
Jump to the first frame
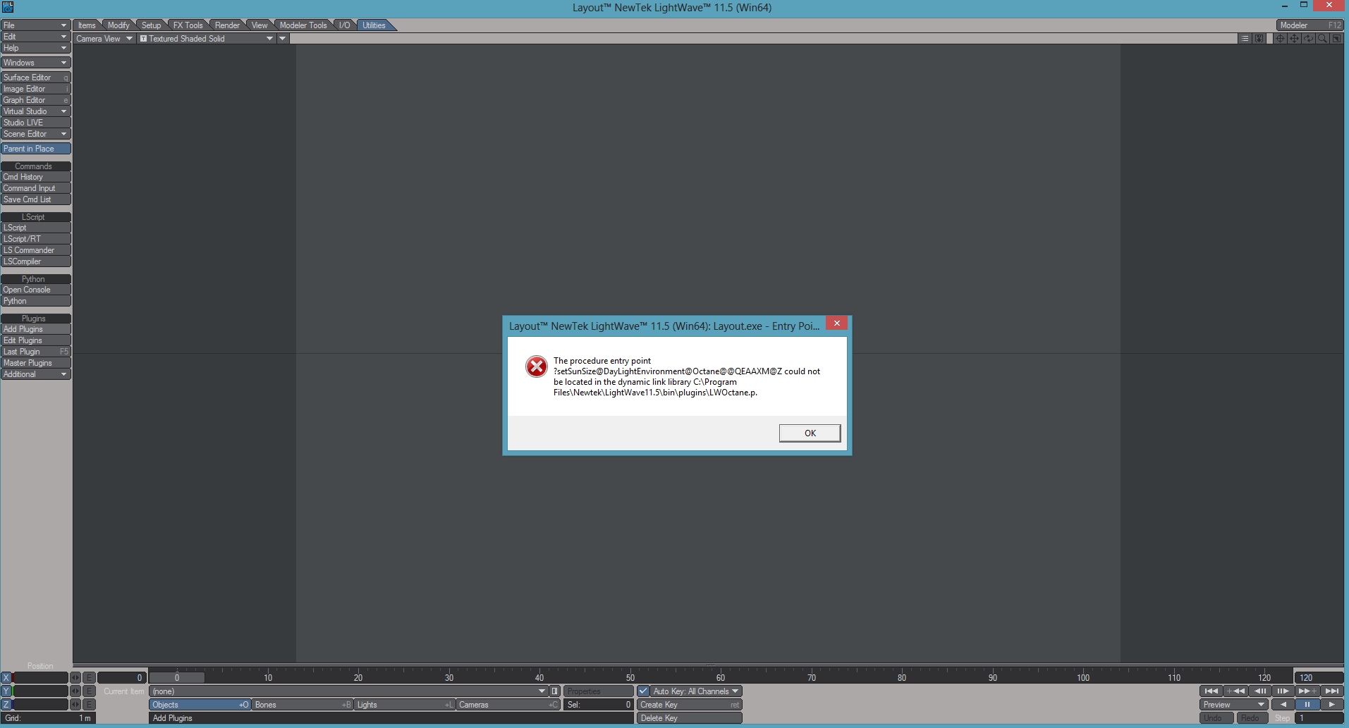point(1211,691)
